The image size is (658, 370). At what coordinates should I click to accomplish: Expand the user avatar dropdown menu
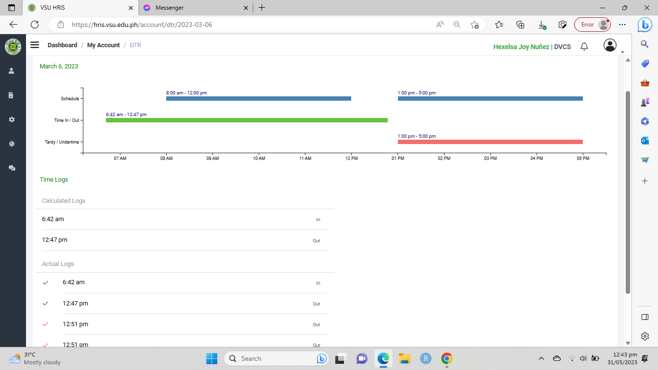point(611,46)
